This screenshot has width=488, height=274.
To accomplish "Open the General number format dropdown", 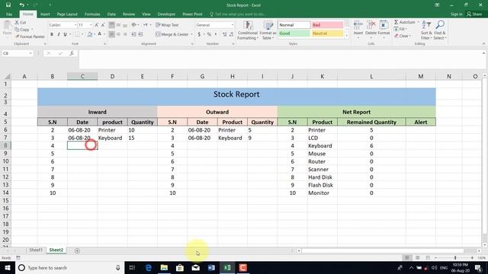I will click(232, 25).
